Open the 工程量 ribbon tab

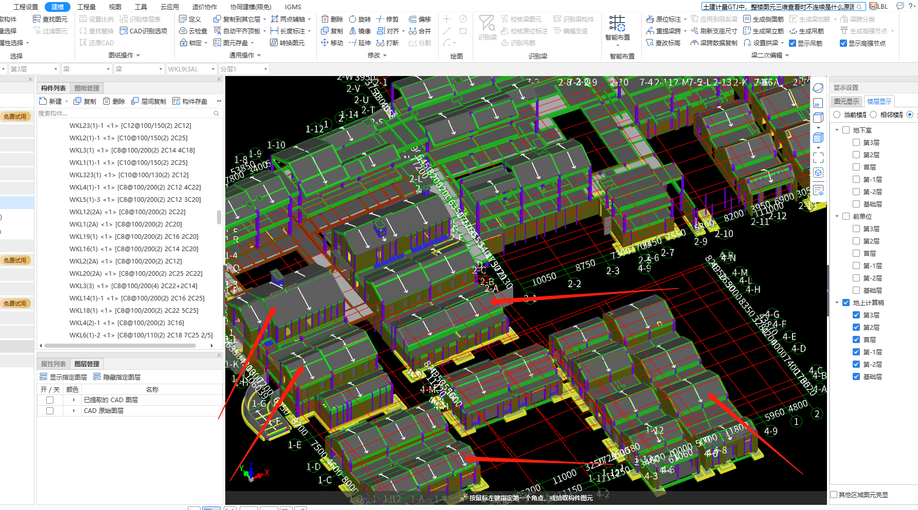click(x=86, y=7)
